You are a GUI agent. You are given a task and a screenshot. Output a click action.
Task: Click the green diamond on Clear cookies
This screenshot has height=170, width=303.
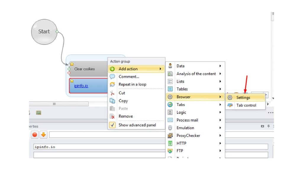pyautogui.click(x=69, y=69)
